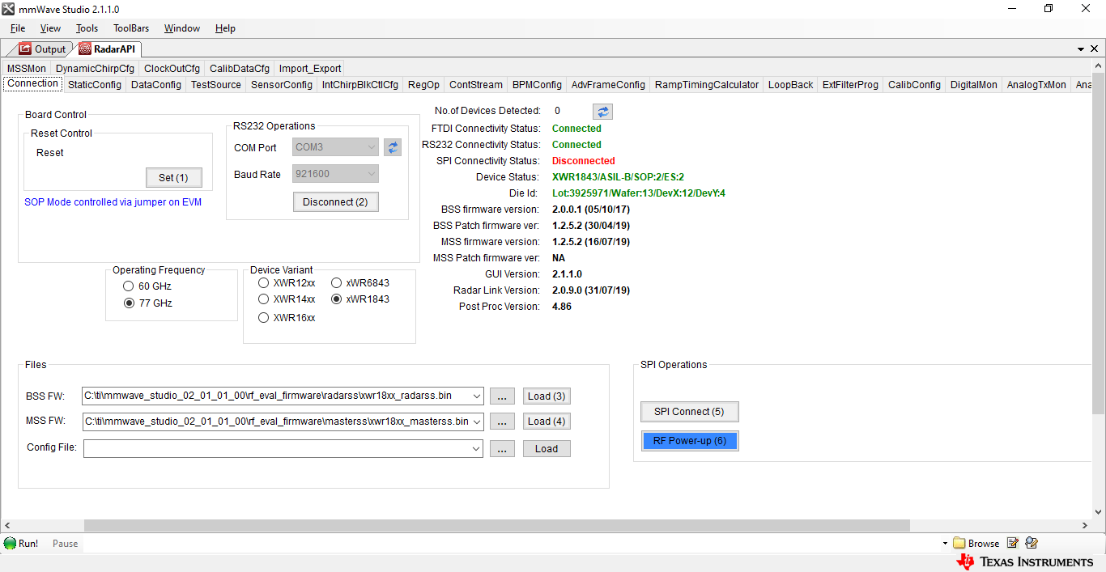Click the RF Power-up (6) button
The height and width of the screenshot is (572, 1106).
(x=689, y=441)
